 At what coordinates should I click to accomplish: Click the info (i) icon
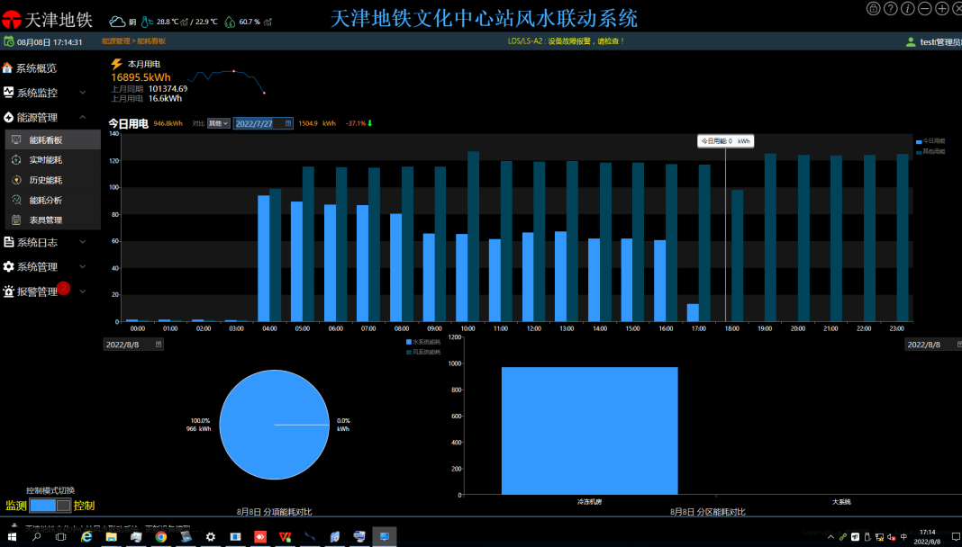point(908,8)
